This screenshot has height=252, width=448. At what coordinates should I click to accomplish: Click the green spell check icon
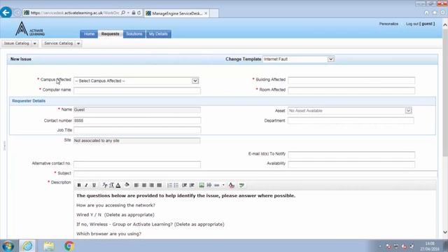pyautogui.click(x=241, y=185)
